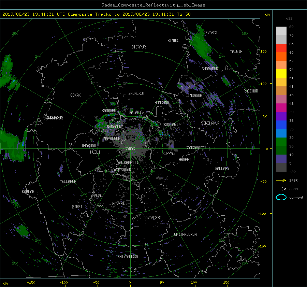
Task: Click the HAVERI town label
Action: [x=118, y=204]
